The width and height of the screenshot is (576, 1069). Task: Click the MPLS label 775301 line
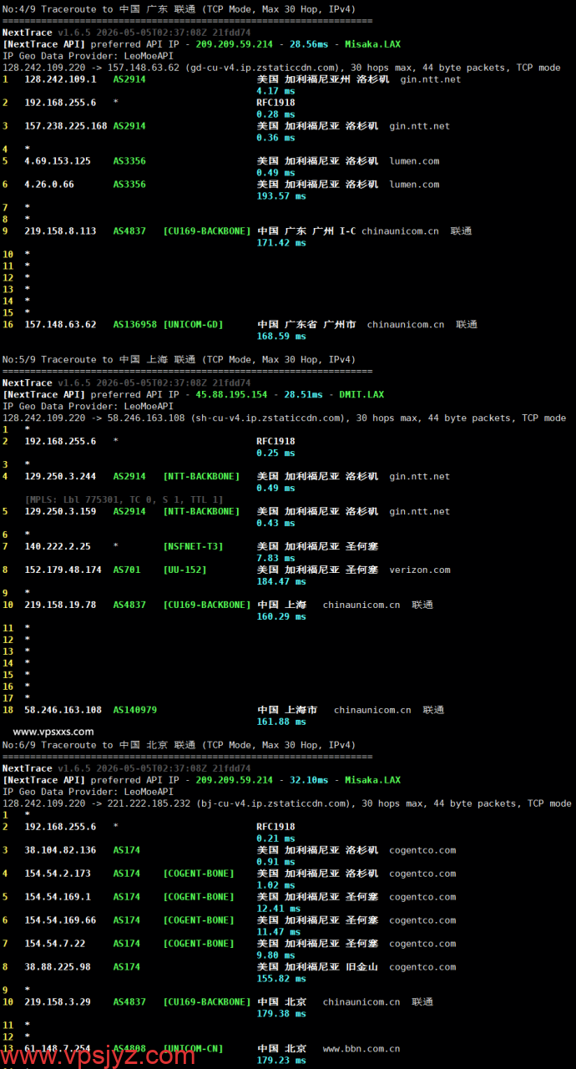(124, 499)
